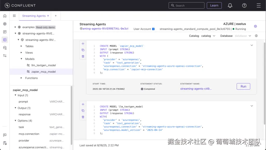The width and height of the screenshot is (266, 150).
Task: Collapse the Output (1) section
Action: tap(15, 108)
